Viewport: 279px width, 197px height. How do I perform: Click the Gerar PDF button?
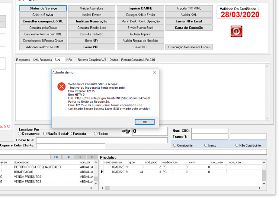tap(92, 47)
